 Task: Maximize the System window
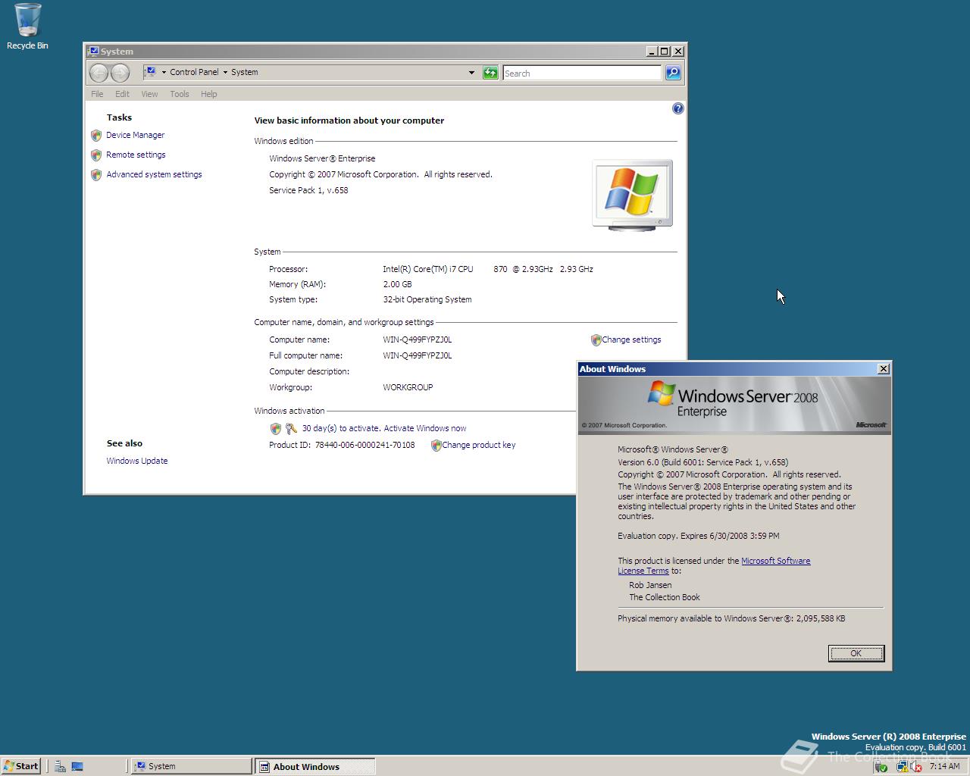(x=665, y=52)
